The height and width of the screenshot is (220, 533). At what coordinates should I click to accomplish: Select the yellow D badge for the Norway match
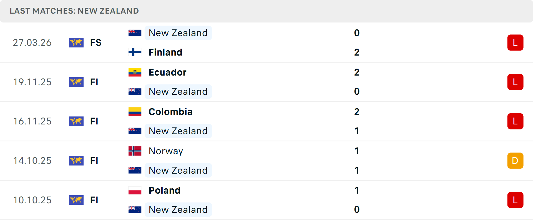coord(515,161)
